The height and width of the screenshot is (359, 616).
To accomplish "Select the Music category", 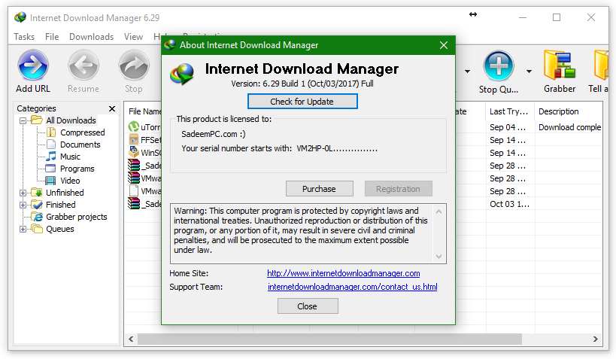I will 70,157.
